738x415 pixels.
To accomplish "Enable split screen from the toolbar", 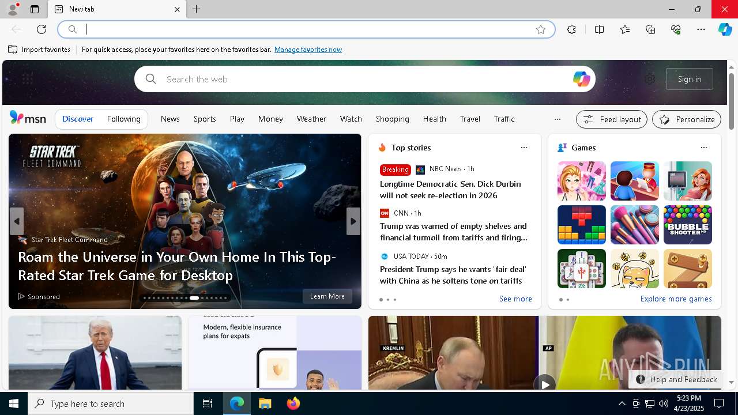I will (599, 29).
